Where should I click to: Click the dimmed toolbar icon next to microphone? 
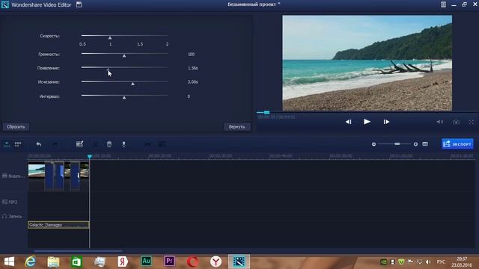[147, 144]
